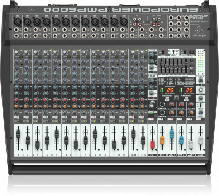Screen dimensions: 219x196
Task: Move the channel 1 fader
Action: tap(18, 134)
